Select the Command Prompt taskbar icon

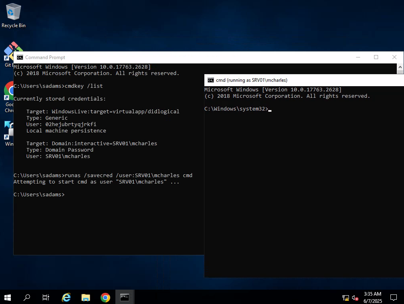[125, 297]
